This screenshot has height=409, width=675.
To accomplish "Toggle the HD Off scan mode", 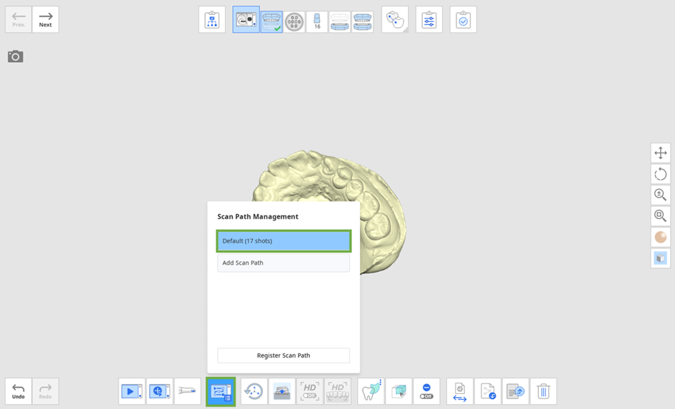I will [x=309, y=391].
